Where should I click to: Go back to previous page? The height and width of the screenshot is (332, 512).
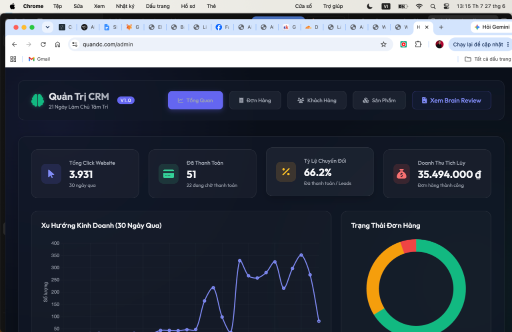coord(14,44)
